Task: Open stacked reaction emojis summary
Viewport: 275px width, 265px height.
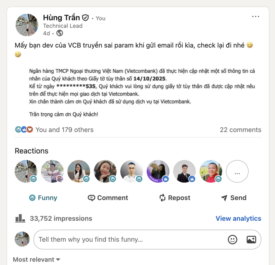Action: 24,129
